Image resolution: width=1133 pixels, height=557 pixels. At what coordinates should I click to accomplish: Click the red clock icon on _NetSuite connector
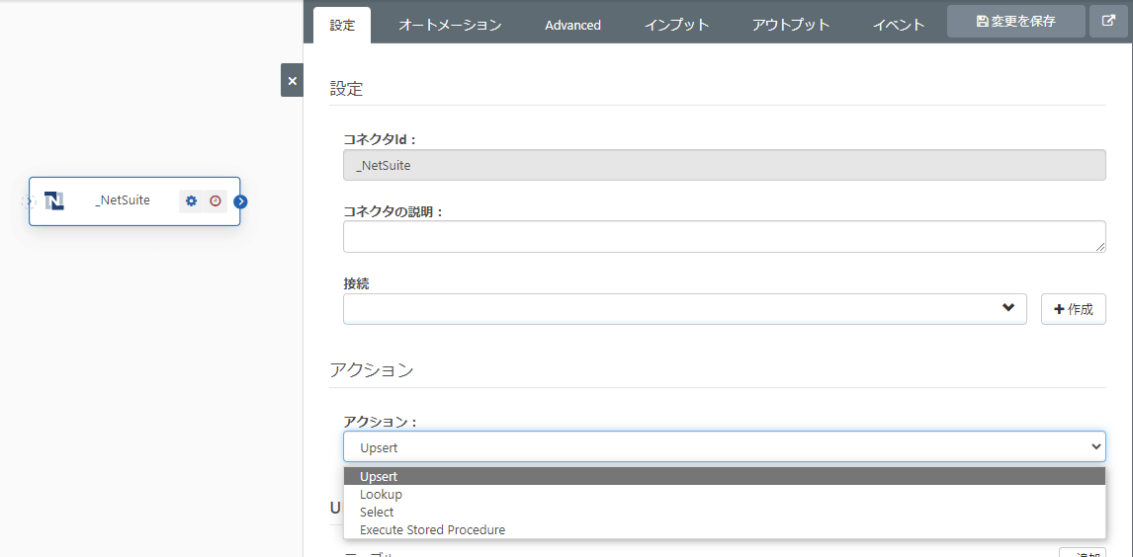click(216, 200)
